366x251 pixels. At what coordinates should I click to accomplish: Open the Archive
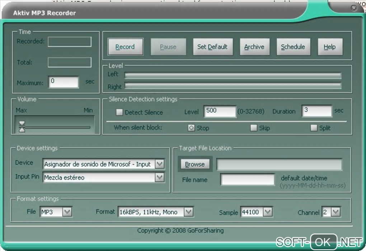[x=254, y=47]
